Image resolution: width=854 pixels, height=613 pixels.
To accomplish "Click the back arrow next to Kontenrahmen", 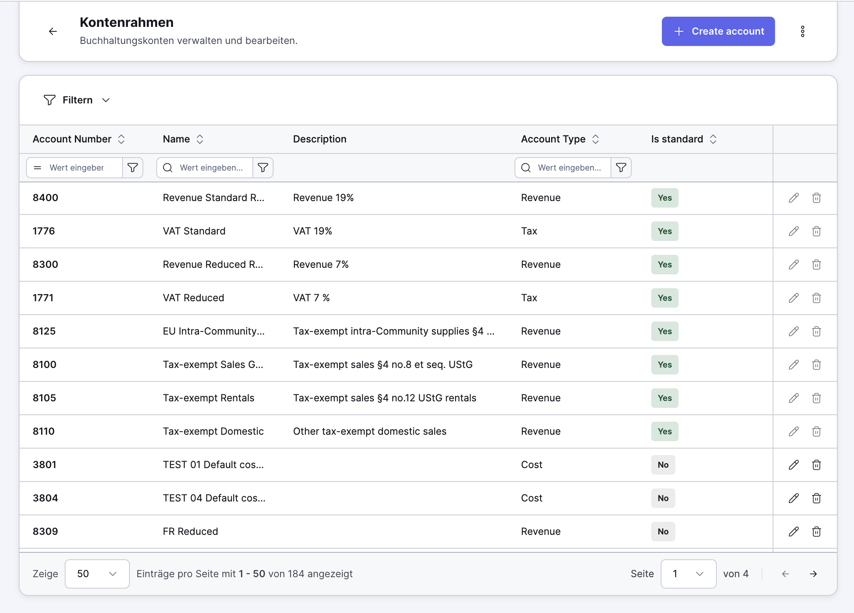I will 53,31.
